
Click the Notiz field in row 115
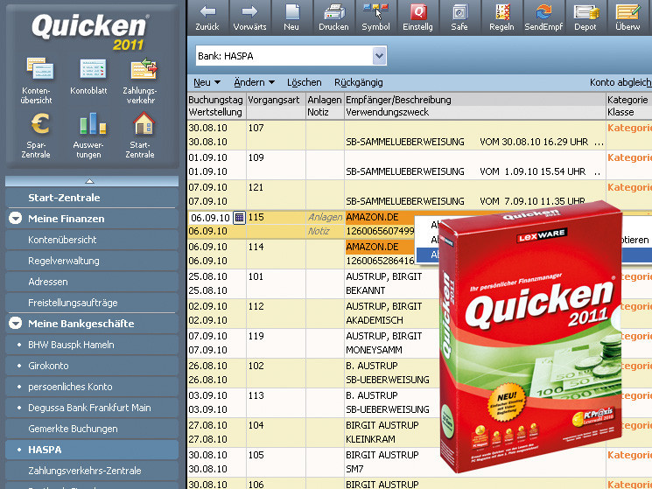[319, 232]
